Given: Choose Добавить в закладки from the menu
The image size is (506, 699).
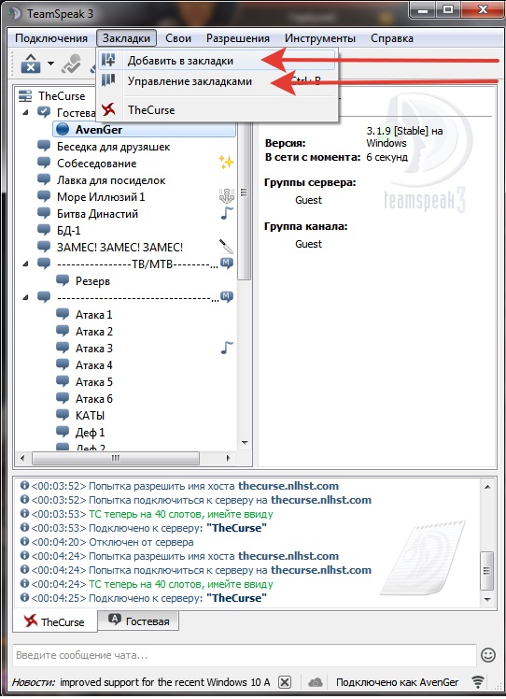Looking at the screenshot, I should 217,60.
